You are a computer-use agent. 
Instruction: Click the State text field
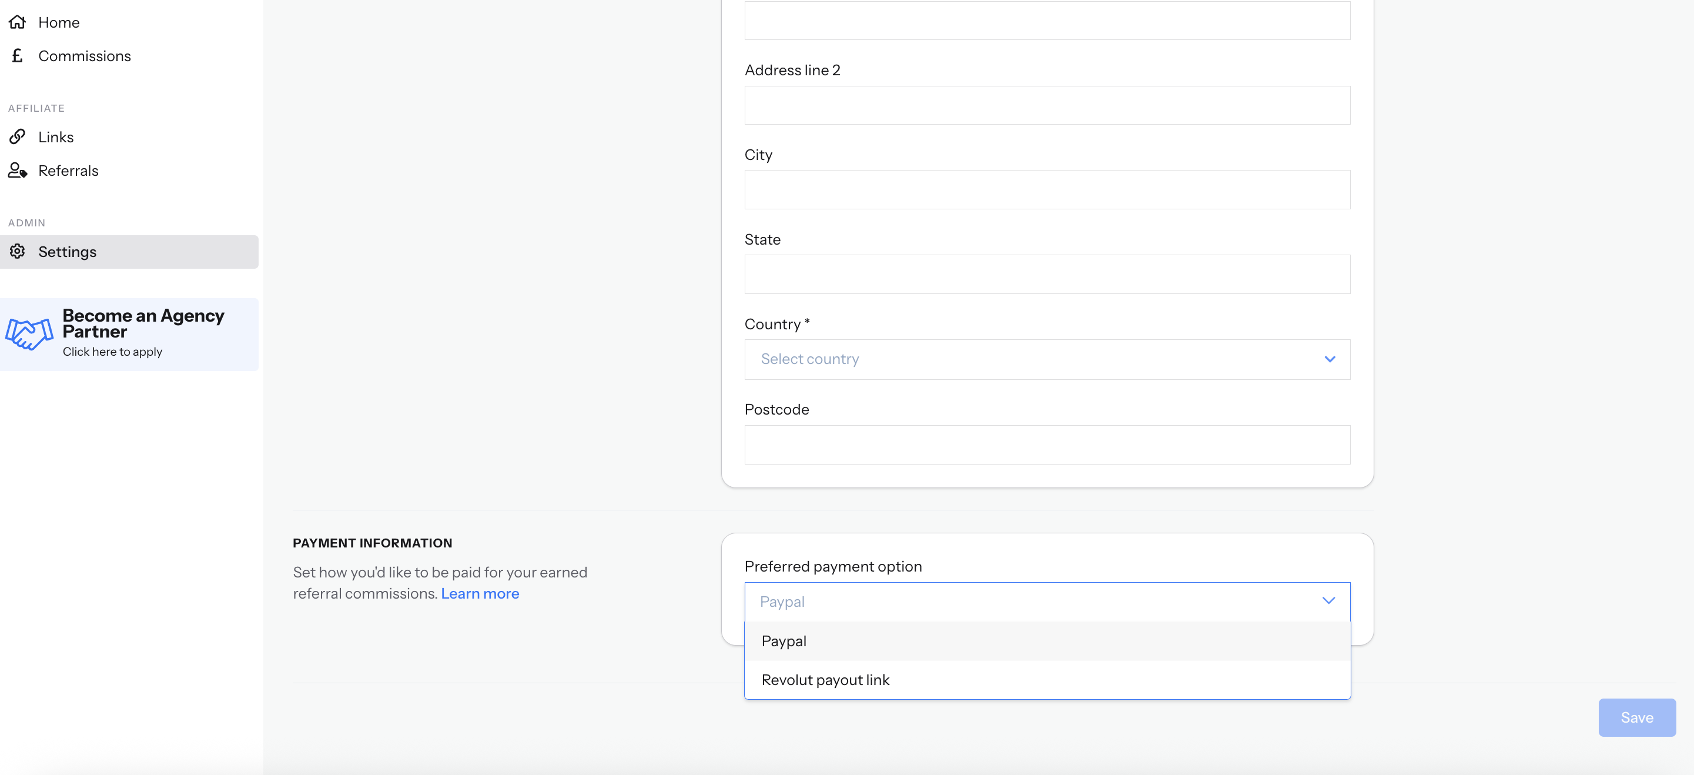[x=1046, y=275]
